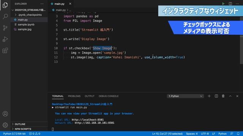Change encoding via UTF-8 status item
Screen dimensions: 243x136
tap(205, 134)
